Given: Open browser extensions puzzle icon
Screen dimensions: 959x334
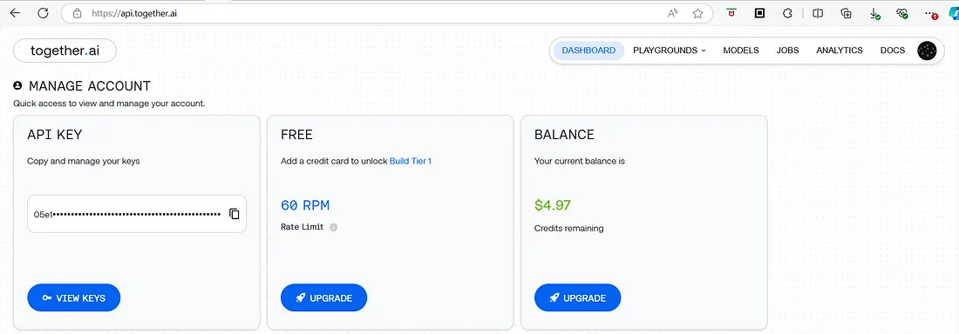Looking at the screenshot, I should (788, 13).
